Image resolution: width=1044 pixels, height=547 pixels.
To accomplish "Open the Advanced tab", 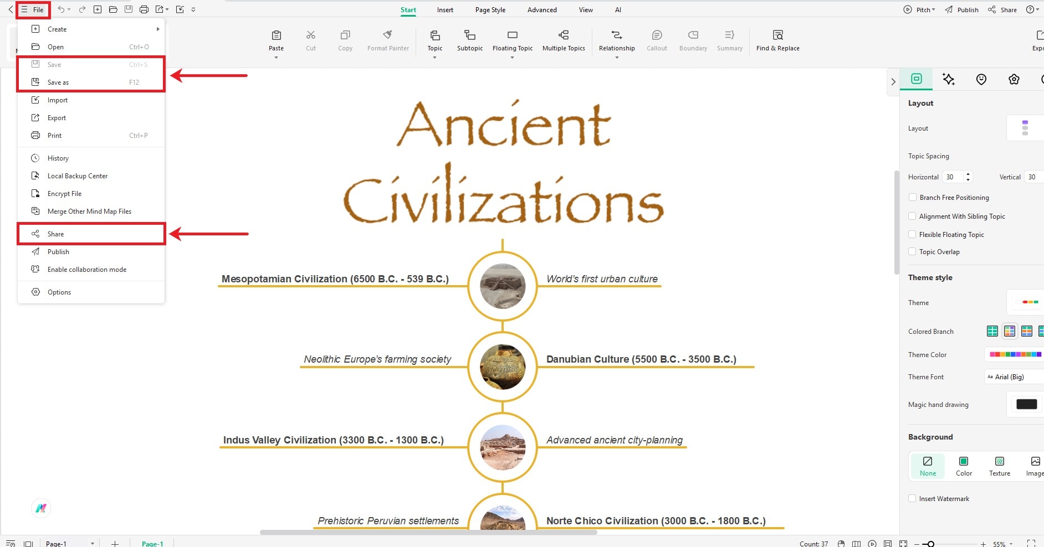I will point(542,9).
